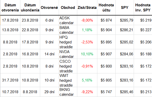The height and width of the screenshot is (97, 152).
Task: Select the 1,18% profit cell
Action: [x=87, y=30]
